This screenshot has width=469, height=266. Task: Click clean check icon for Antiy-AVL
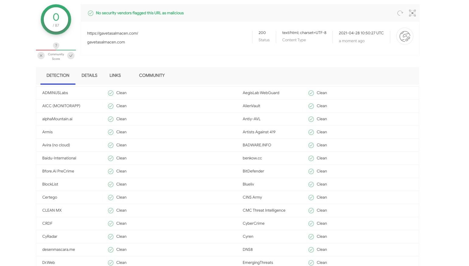[x=311, y=119]
